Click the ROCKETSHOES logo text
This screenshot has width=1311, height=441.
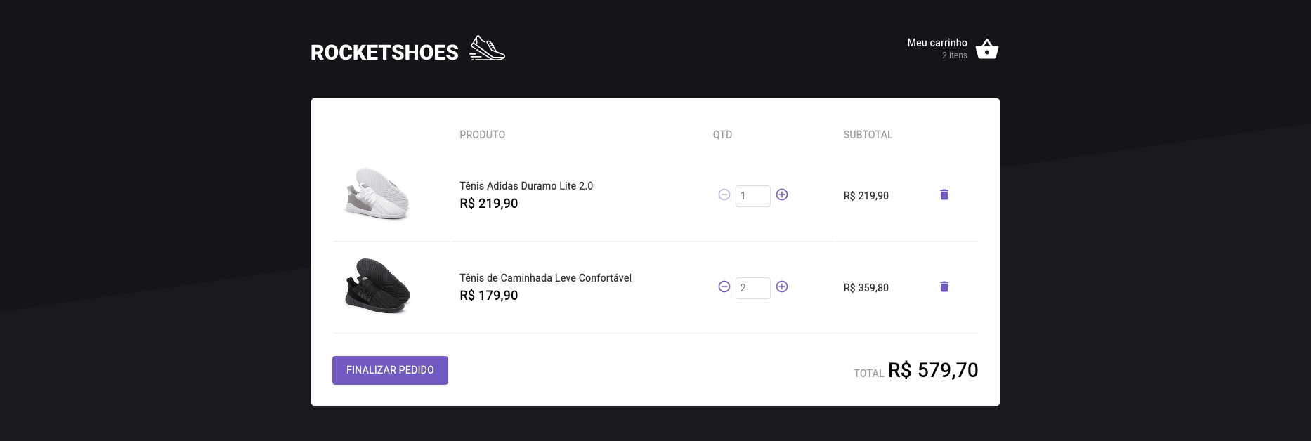pyautogui.click(x=384, y=51)
